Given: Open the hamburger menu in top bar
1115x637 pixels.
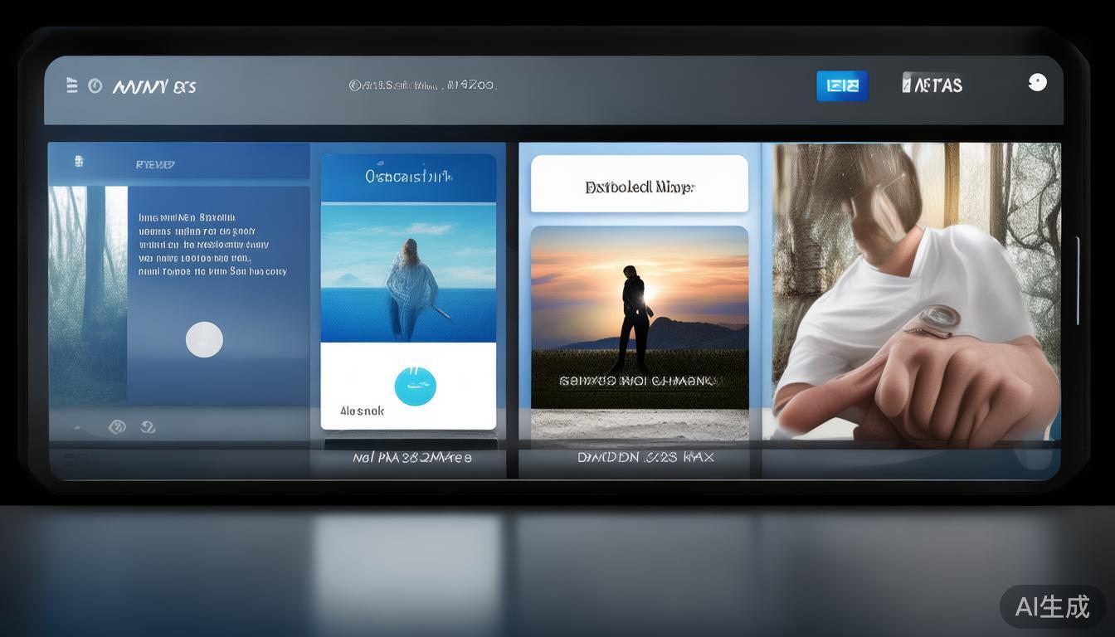Looking at the screenshot, I should click(71, 85).
